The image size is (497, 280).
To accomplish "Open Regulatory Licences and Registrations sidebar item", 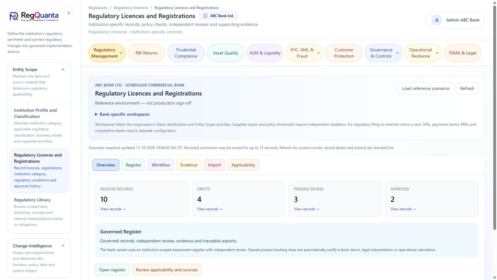I will [x=39, y=170].
